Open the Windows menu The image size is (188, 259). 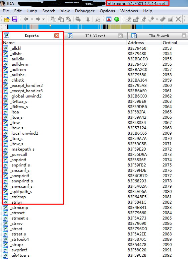click(129, 11)
